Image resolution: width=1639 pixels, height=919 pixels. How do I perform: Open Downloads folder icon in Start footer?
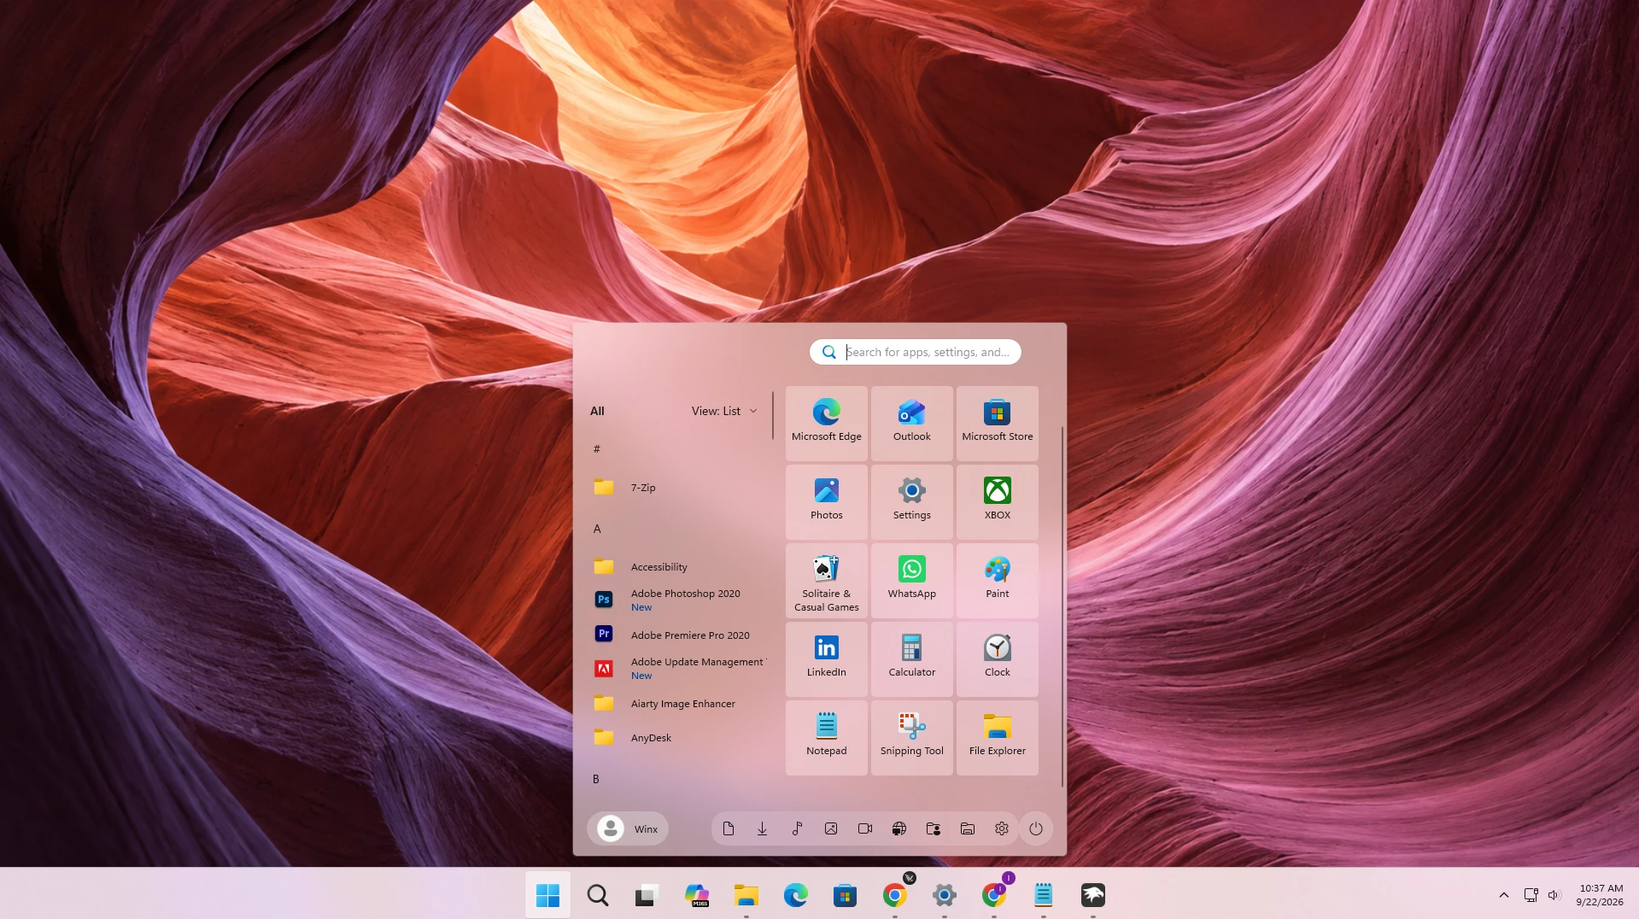coord(763,828)
